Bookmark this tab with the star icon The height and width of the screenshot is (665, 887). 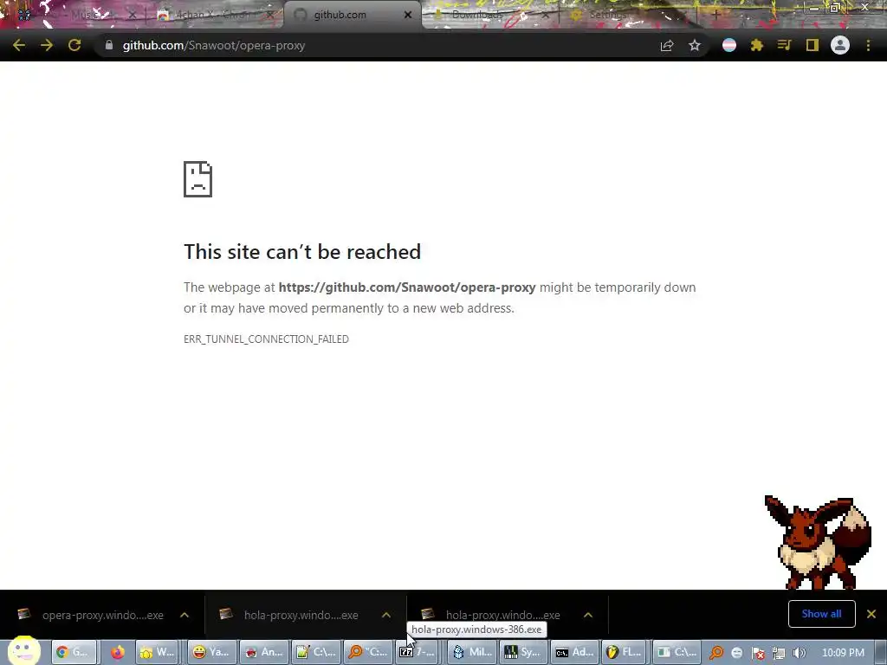tap(695, 45)
